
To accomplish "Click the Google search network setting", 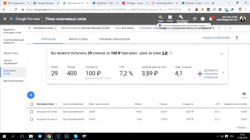I will pyautogui.click(x=153, y=28).
